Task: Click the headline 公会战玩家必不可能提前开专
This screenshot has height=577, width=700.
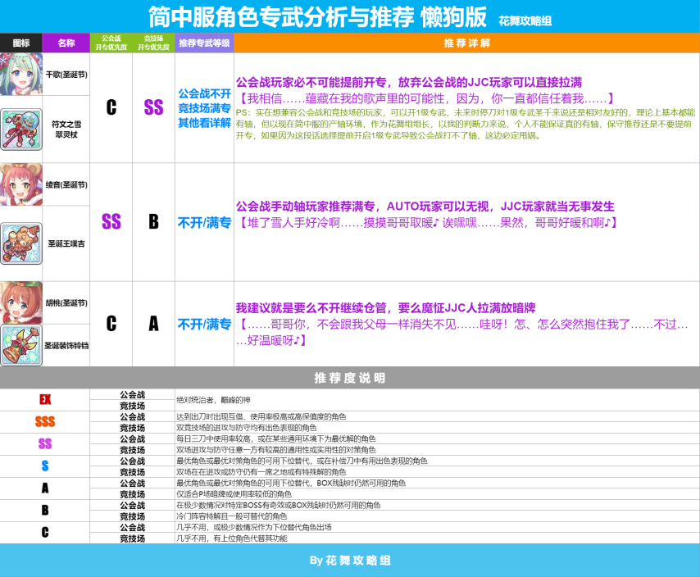Action: tap(409, 82)
